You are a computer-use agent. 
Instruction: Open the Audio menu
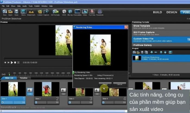pyautogui.click(x=25, y=6)
